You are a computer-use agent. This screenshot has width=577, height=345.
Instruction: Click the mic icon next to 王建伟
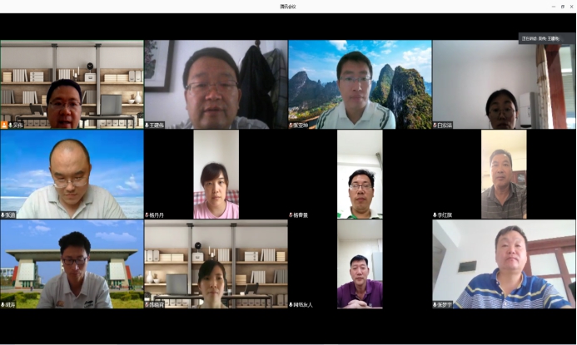147,125
